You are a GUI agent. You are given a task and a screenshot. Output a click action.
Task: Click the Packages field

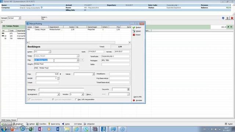pos(116,60)
